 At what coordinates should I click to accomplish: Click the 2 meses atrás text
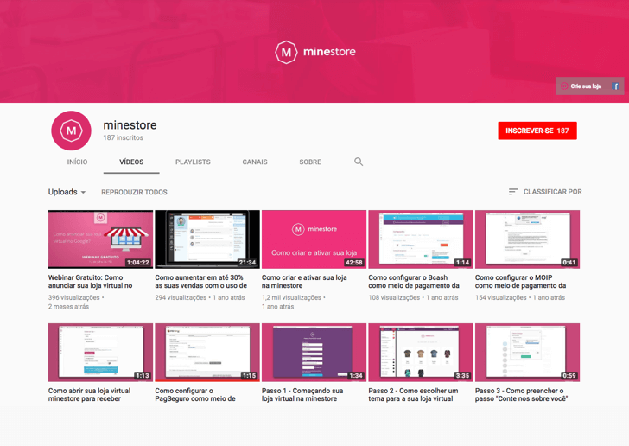[x=68, y=306]
